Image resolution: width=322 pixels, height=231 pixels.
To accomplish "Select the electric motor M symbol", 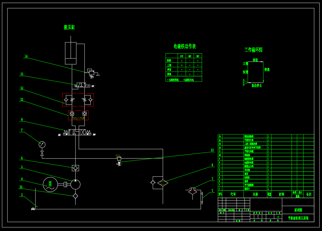I will 50,184.
